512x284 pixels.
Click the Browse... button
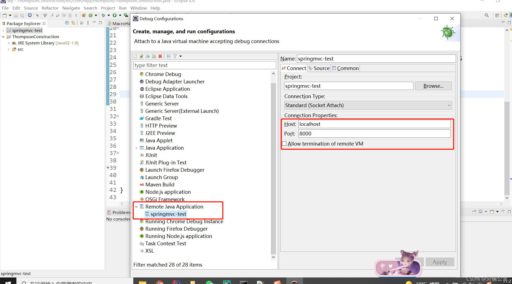pos(433,86)
